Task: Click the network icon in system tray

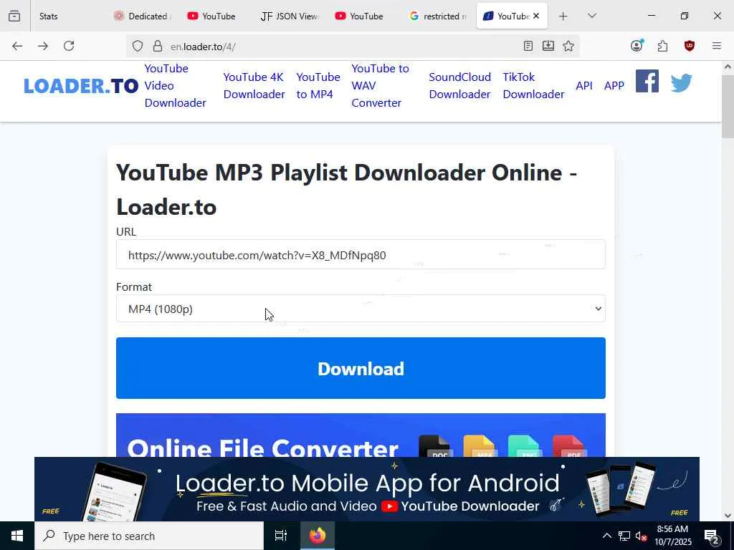Action: (x=624, y=536)
